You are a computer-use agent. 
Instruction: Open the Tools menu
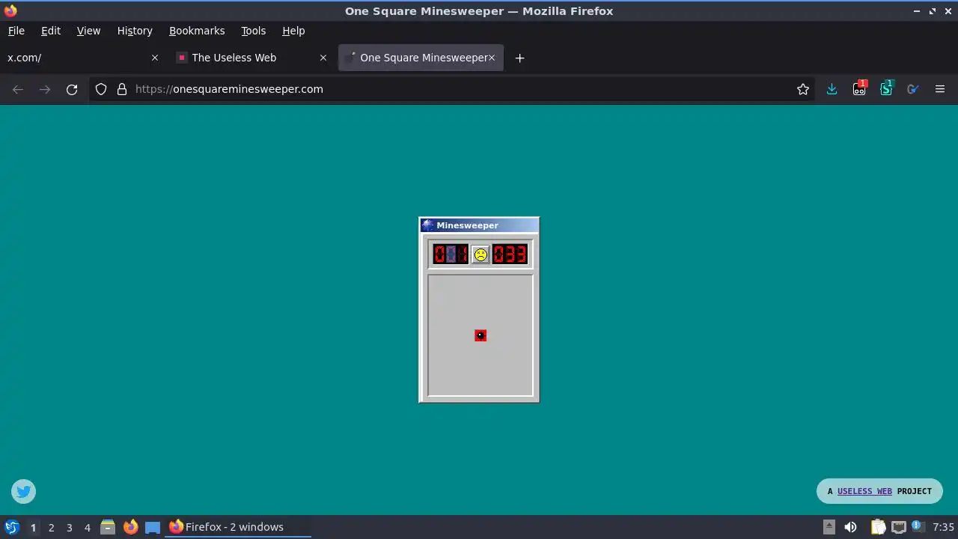tap(254, 31)
